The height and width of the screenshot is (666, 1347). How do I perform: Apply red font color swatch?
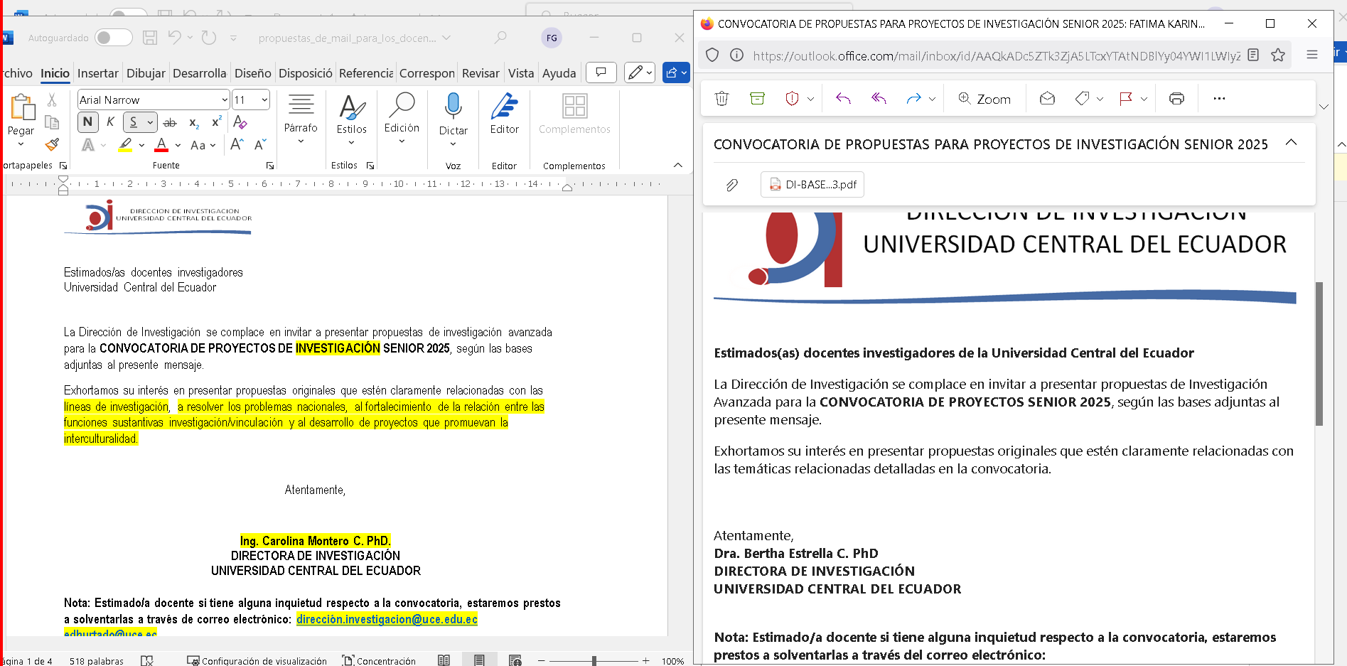162,145
